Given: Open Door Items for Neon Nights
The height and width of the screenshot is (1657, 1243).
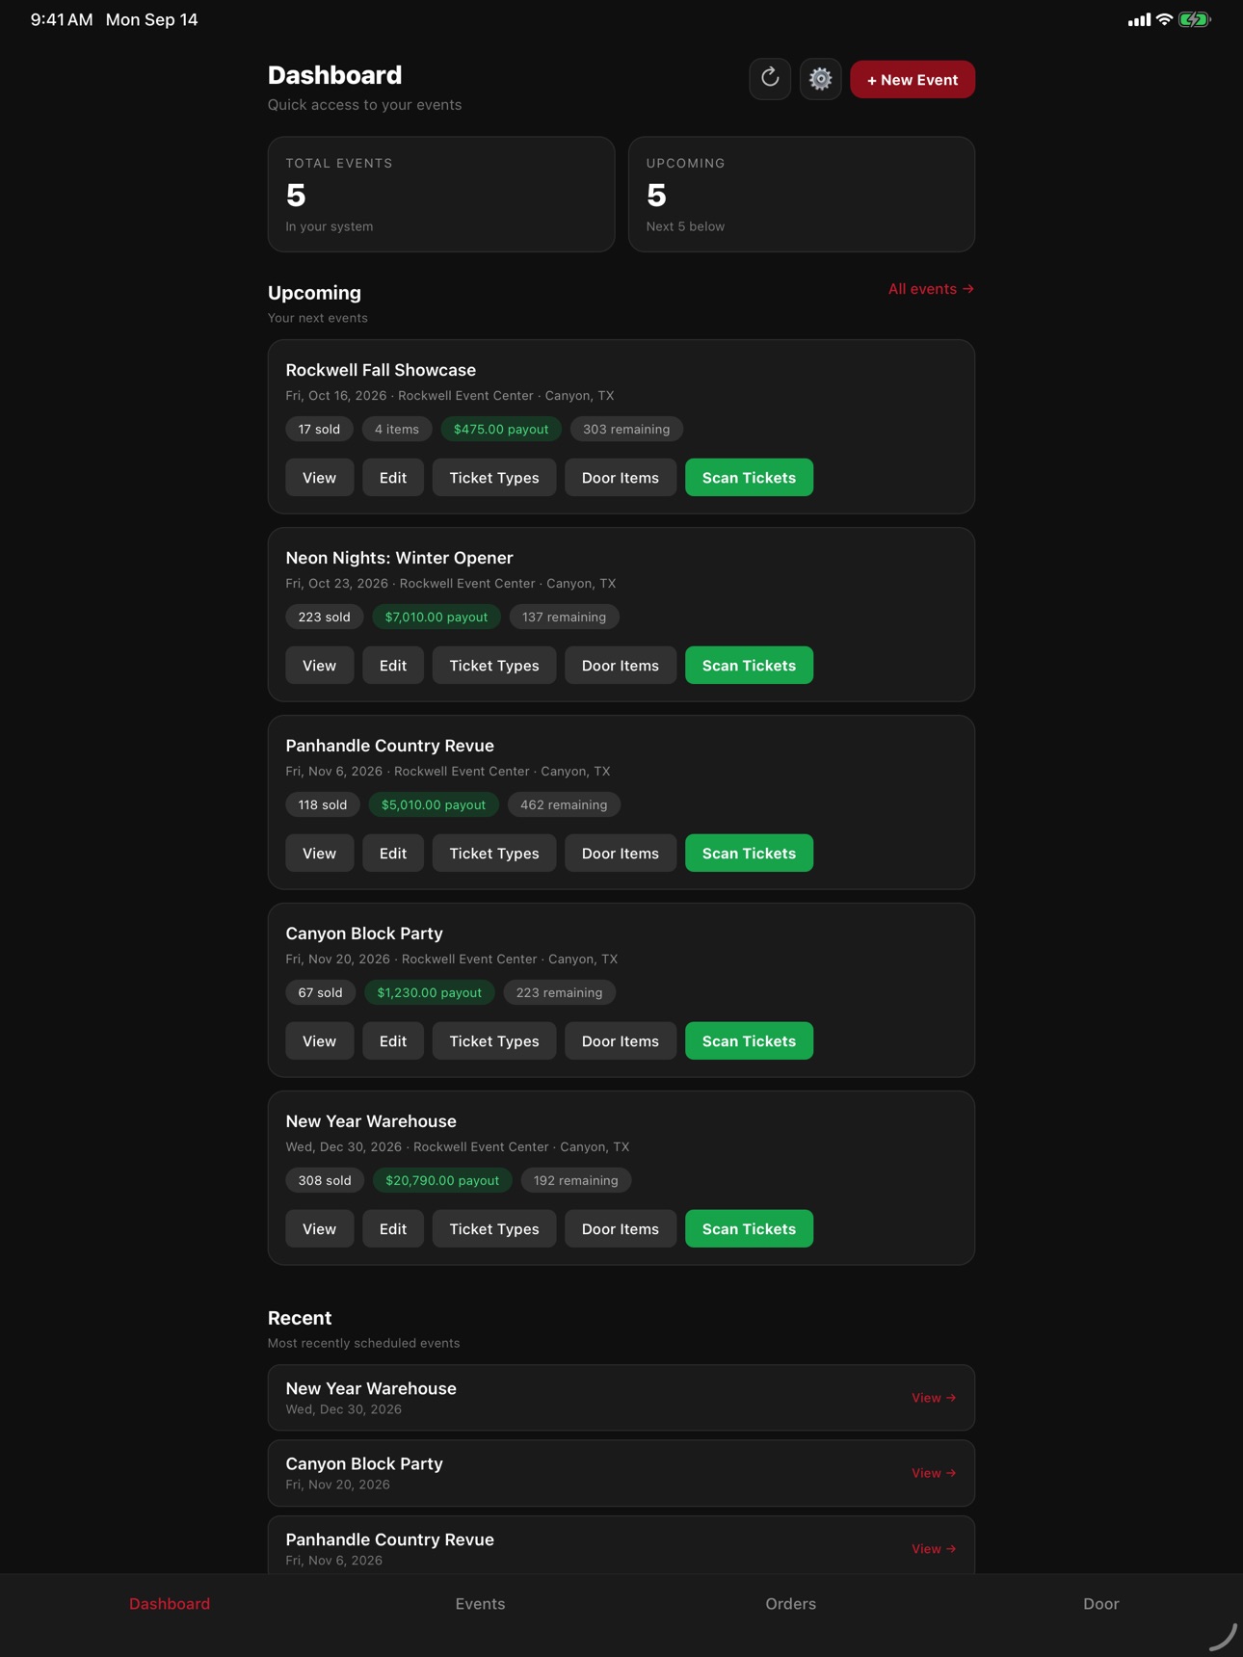Looking at the screenshot, I should [x=621, y=666].
